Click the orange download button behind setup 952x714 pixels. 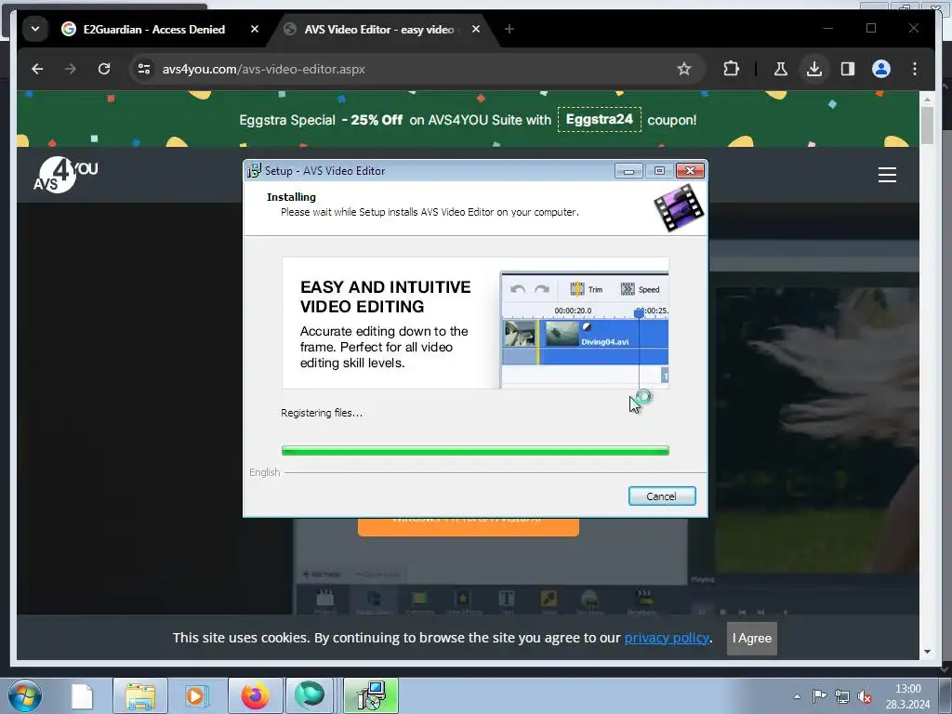pos(469,526)
